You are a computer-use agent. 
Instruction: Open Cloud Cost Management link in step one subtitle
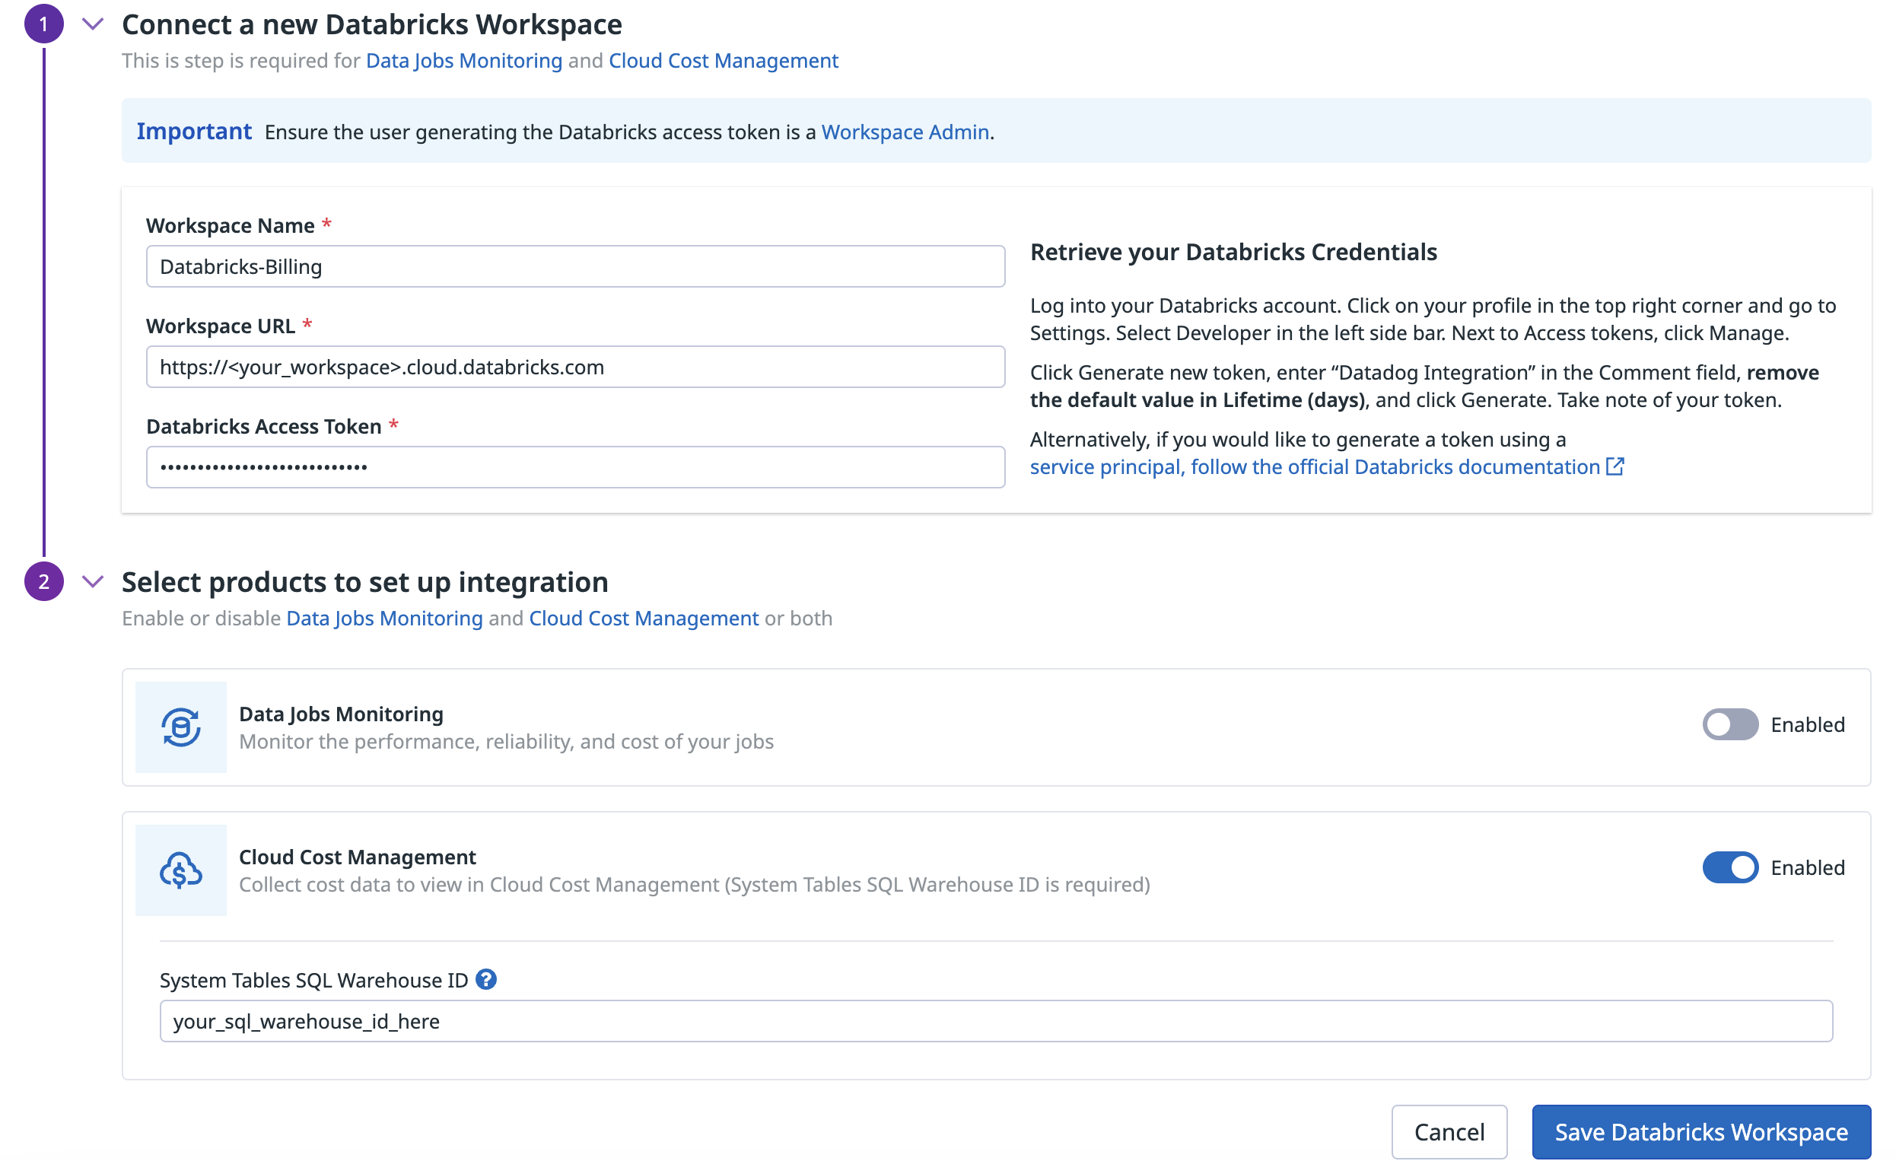click(x=724, y=60)
